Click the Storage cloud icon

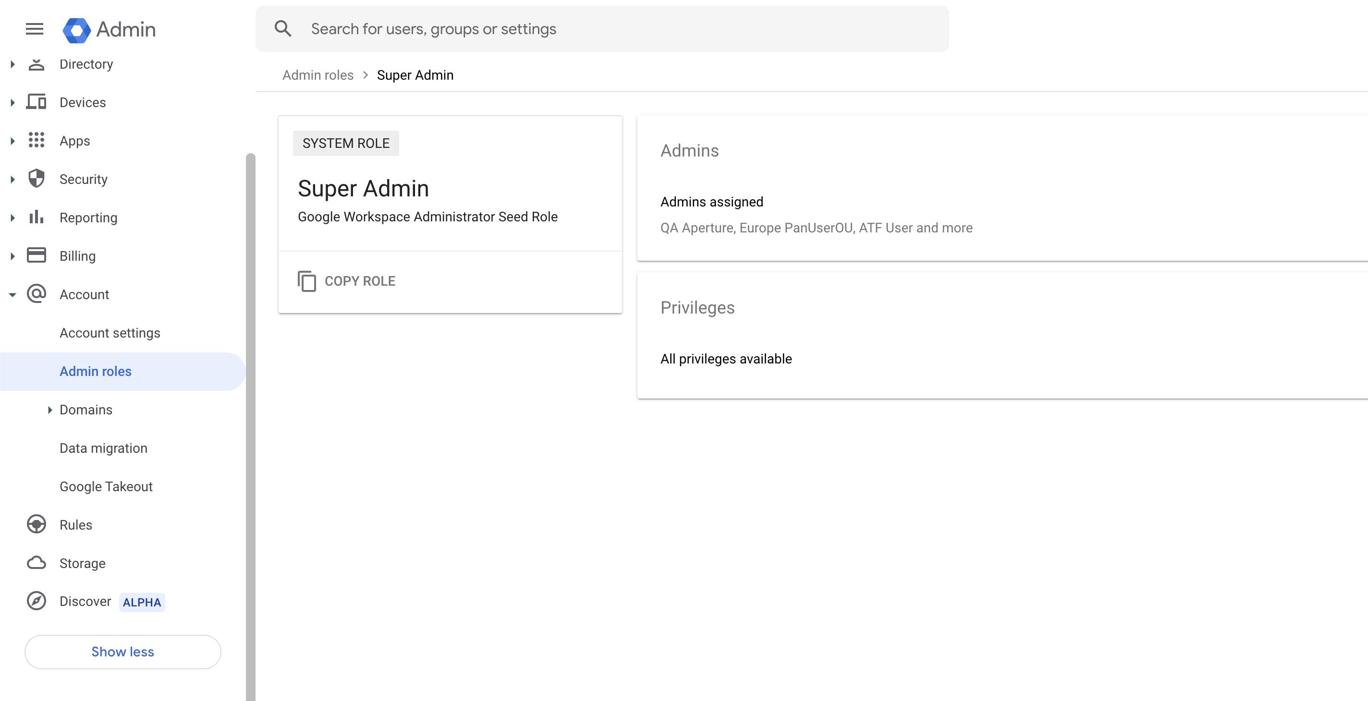[36, 563]
